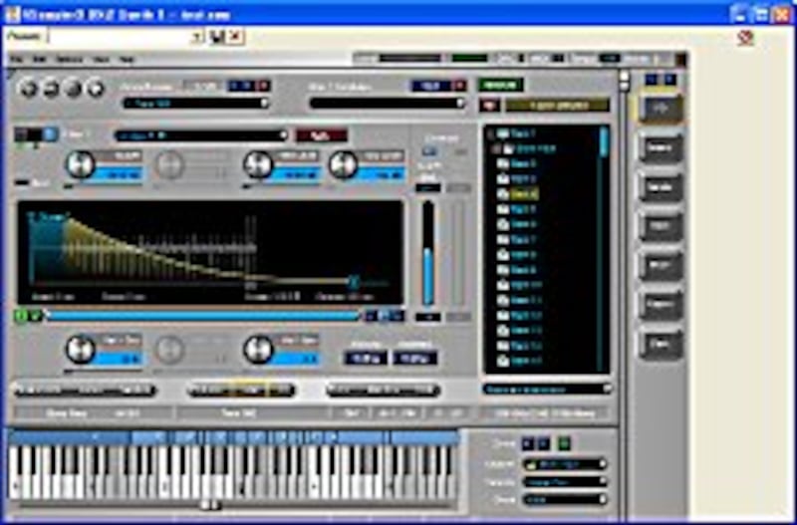797x525 pixels.
Task: Click the fourth round button in top-left row
Action: tap(96, 89)
